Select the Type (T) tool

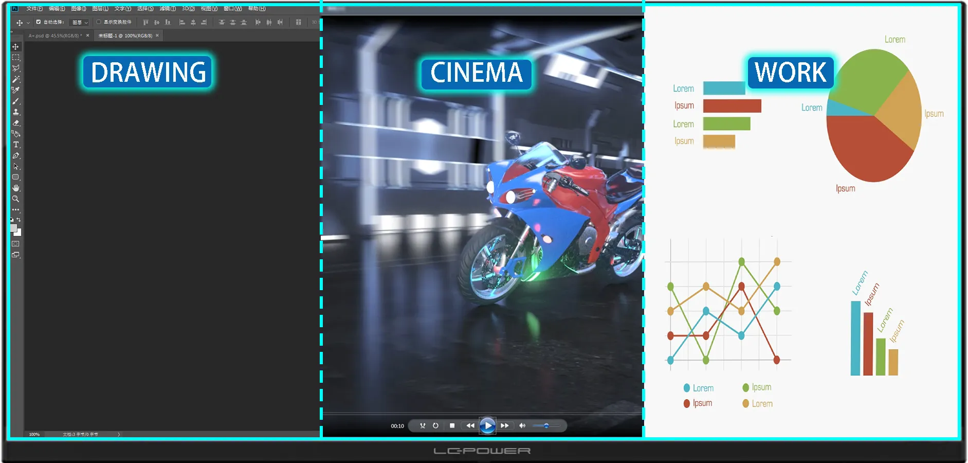[x=16, y=145]
